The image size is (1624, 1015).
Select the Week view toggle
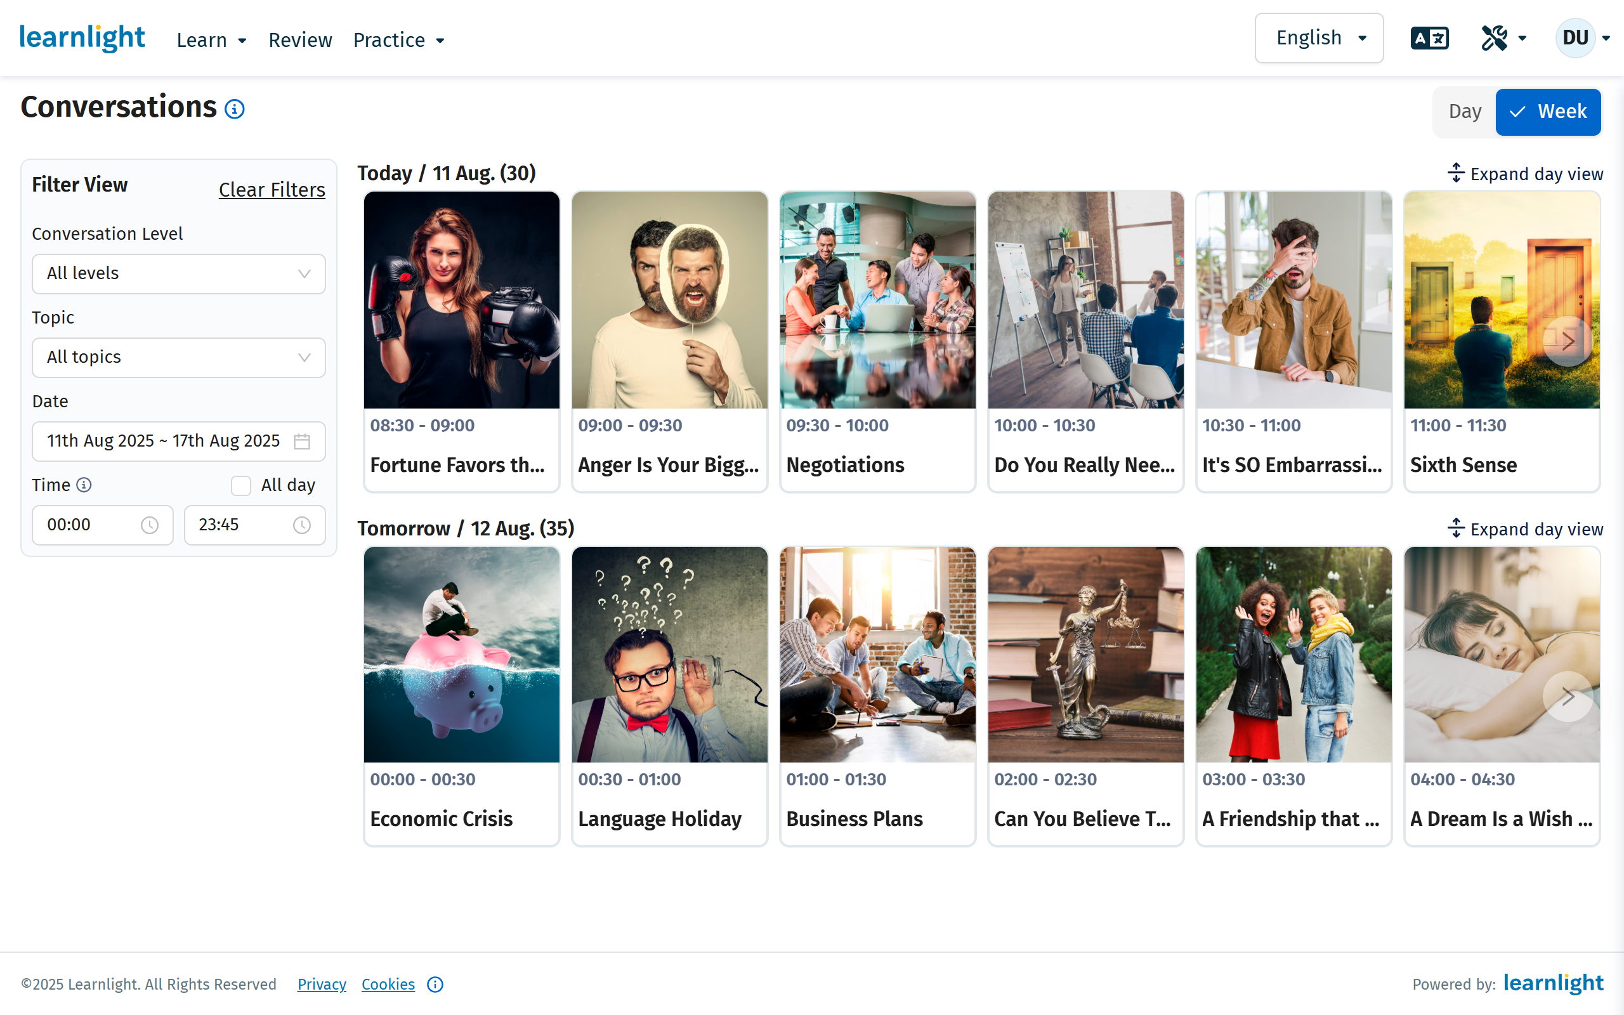pyautogui.click(x=1547, y=112)
